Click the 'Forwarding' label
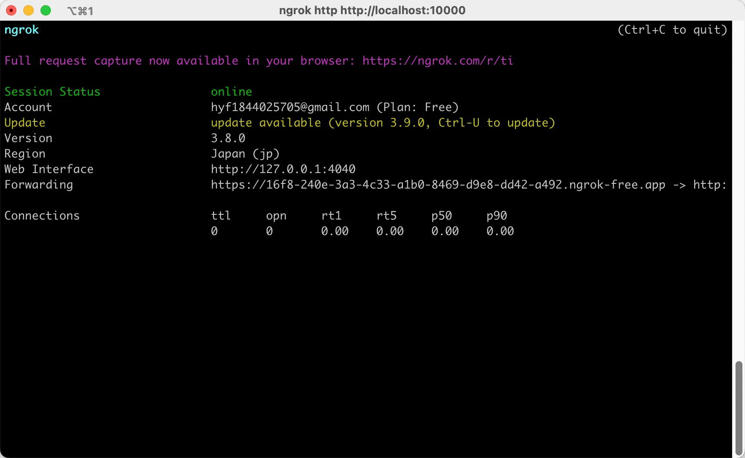The width and height of the screenshot is (745, 458). pos(38,185)
